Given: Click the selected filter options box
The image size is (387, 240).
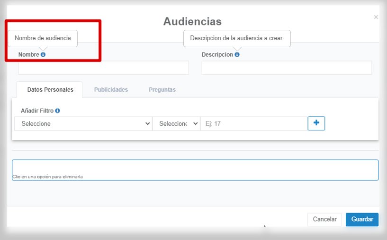Looking at the screenshot, I should tap(195, 170).
